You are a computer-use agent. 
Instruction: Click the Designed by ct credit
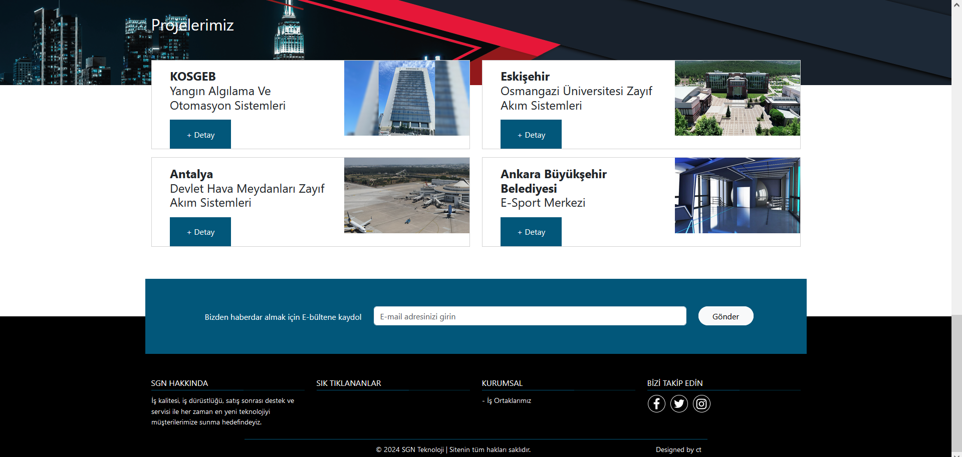[678, 450]
